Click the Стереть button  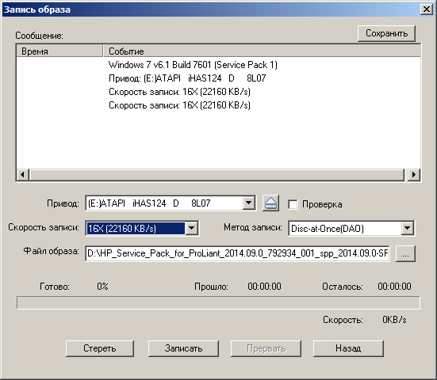(100, 348)
